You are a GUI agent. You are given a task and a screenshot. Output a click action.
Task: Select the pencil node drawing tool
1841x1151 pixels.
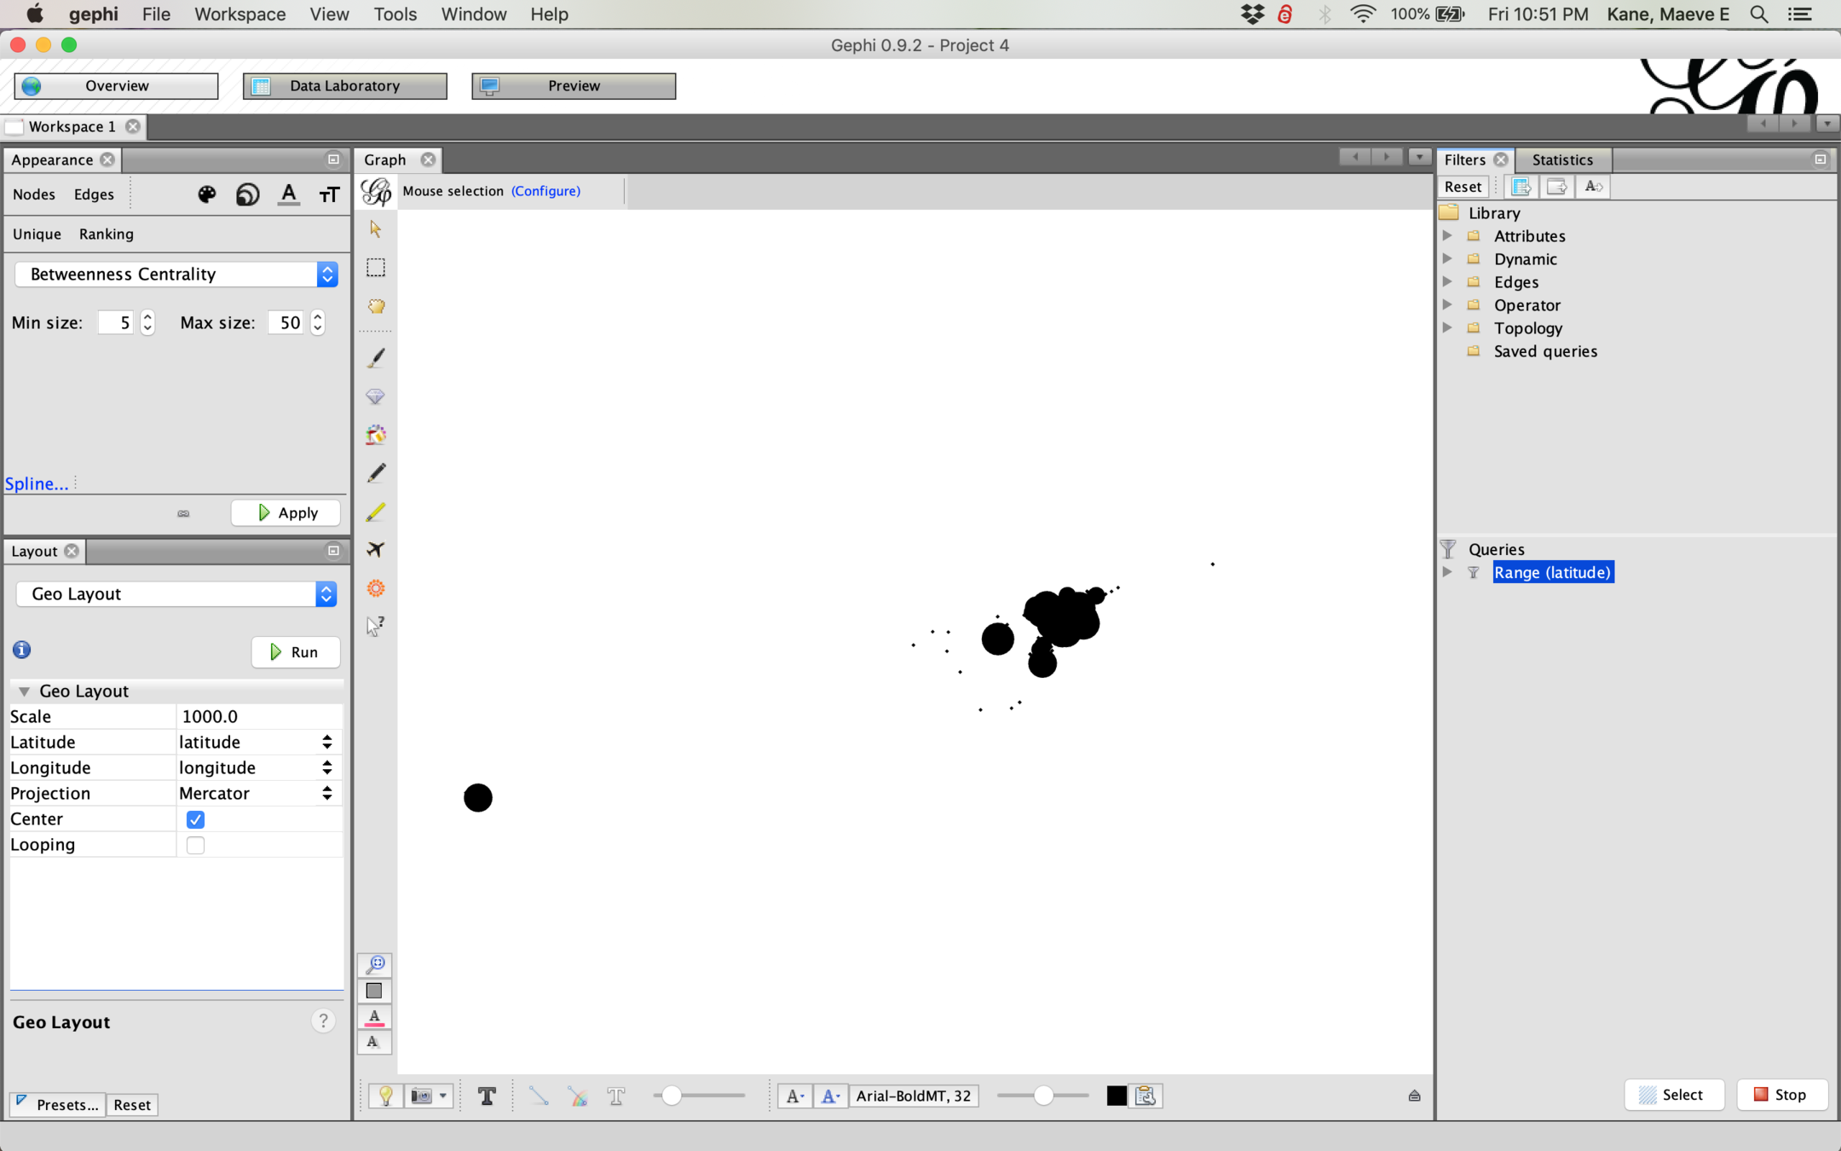click(375, 472)
